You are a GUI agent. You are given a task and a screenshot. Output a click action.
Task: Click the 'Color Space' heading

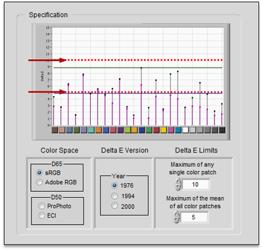[x=59, y=150]
